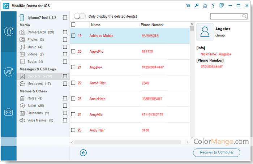Click Recover to Computer button

[x=216, y=152]
